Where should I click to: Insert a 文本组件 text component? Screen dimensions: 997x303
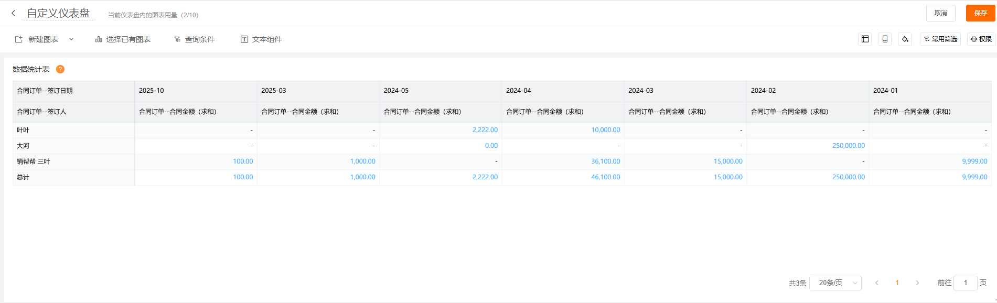click(x=261, y=39)
